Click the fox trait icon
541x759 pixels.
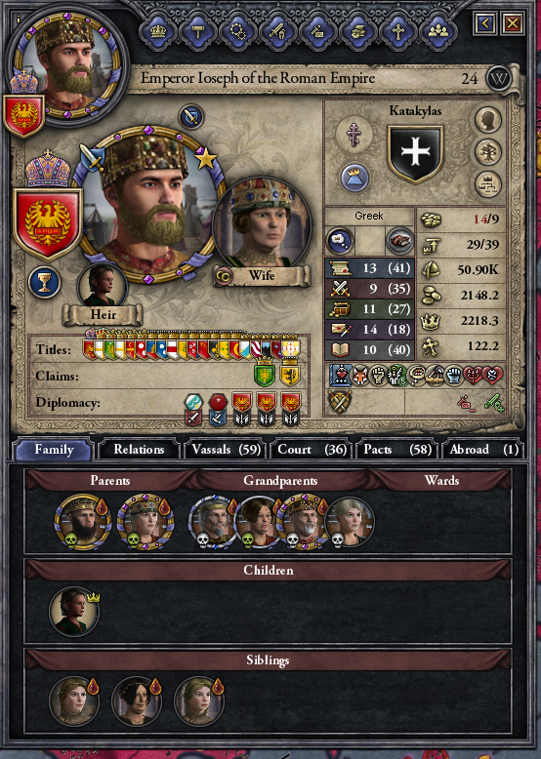[360, 376]
